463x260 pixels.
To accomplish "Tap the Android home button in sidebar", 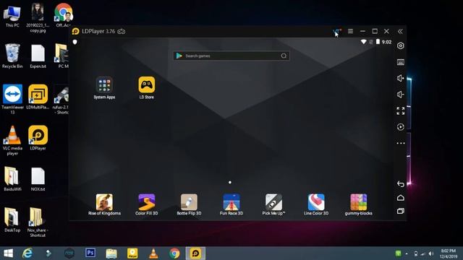I will click(x=401, y=197).
